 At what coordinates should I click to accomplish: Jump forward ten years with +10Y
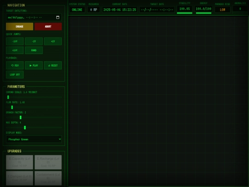point(15,50)
